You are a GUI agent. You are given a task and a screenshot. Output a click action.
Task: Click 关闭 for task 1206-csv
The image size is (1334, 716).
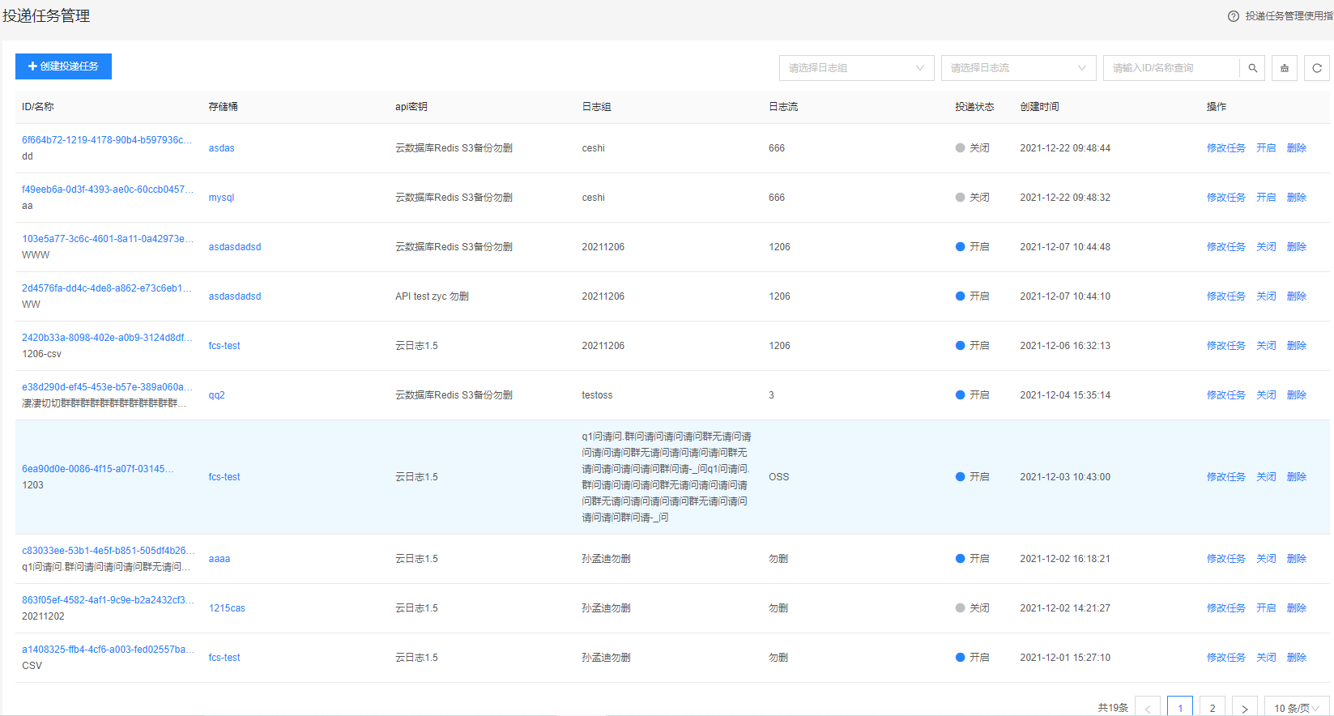click(x=1266, y=346)
